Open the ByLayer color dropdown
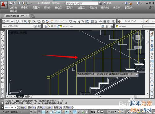Viewport: 155px width, 114px height. pos(140,26)
